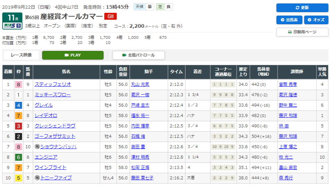
Task: Play the race video with PLAY
Action: tap(73, 55)
